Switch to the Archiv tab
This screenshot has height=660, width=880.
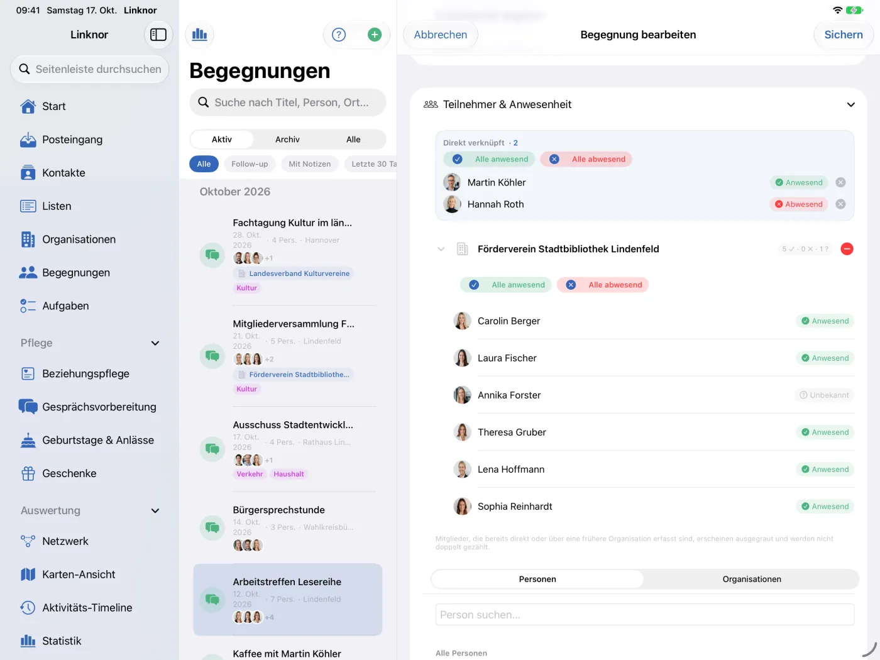pos(287,140)
